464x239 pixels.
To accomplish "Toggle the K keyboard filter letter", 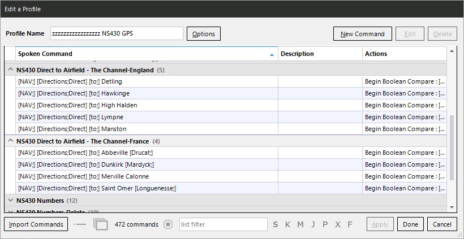I will [x=287, y=224].
